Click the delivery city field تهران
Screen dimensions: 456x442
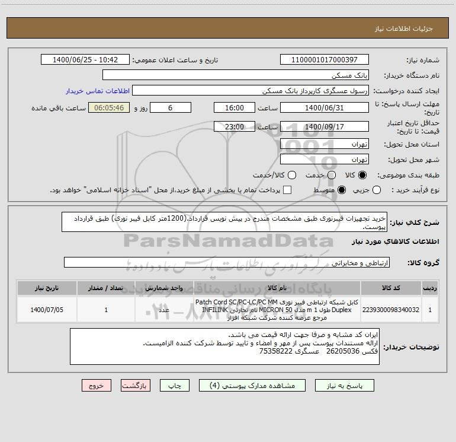coord(325,160)
